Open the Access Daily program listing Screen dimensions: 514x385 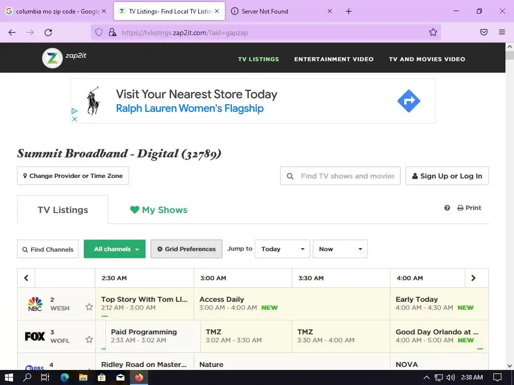click(292, 303)
